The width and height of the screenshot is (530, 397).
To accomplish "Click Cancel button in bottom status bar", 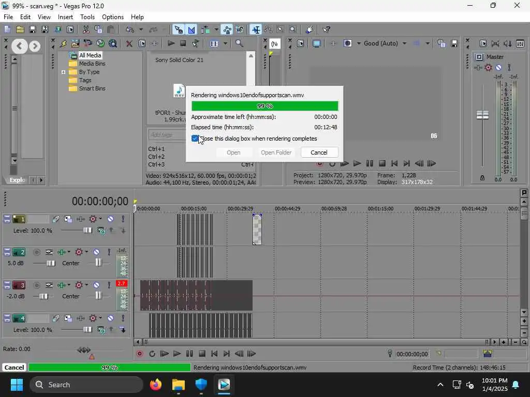I will [14, 368].
